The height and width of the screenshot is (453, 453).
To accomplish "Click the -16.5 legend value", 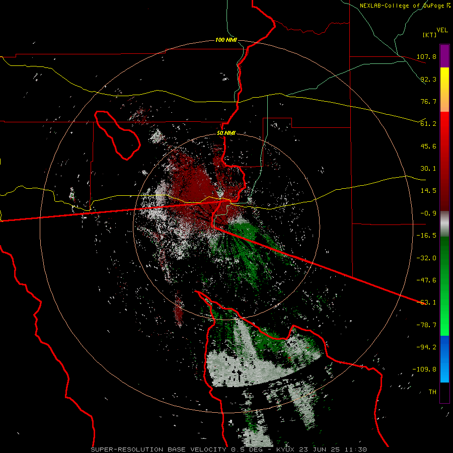I will [426, 236].
